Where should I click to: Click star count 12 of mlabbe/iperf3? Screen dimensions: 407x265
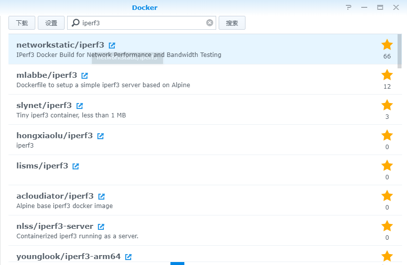point(387,87)
